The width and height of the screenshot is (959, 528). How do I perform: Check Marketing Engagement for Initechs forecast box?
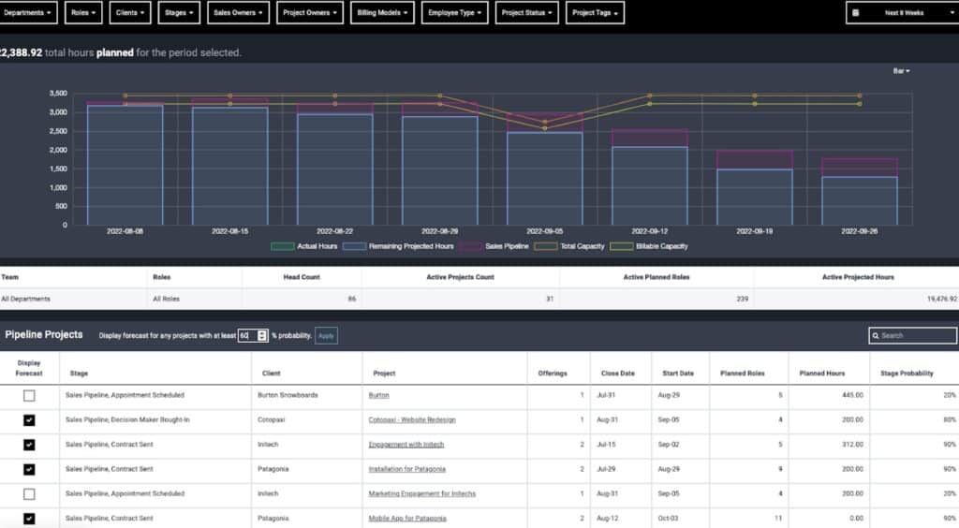(29, 493)
